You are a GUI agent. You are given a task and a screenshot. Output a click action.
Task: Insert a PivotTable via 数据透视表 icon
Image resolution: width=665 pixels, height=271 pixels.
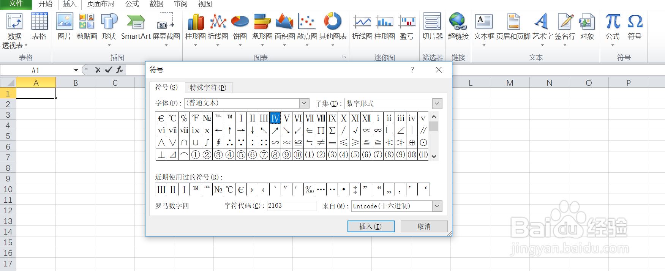14,22
